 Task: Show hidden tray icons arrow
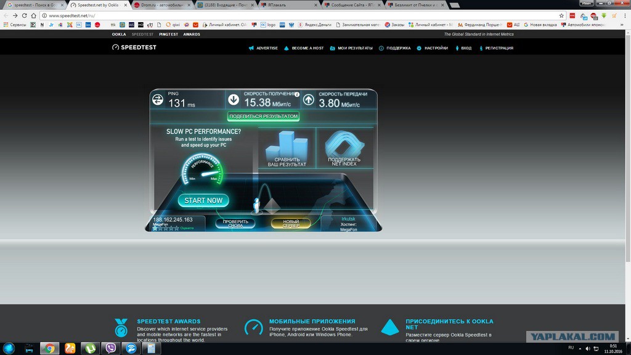point(580,349)
